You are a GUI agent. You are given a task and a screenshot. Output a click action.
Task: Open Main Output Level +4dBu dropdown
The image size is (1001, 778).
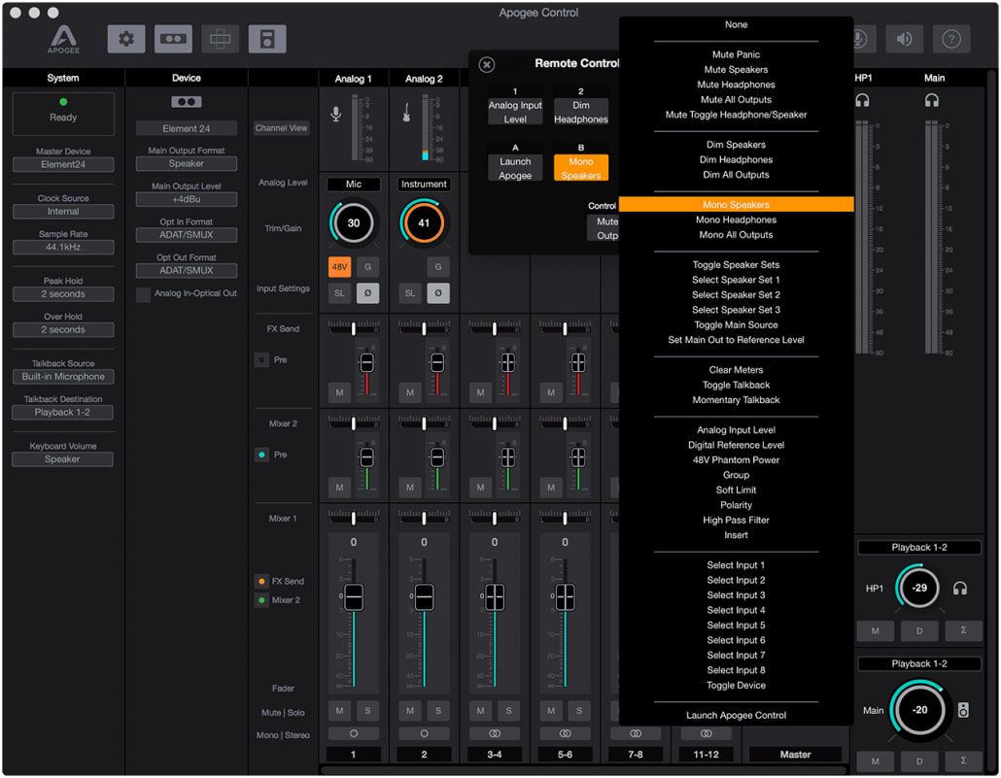click(x=187, y=199)
